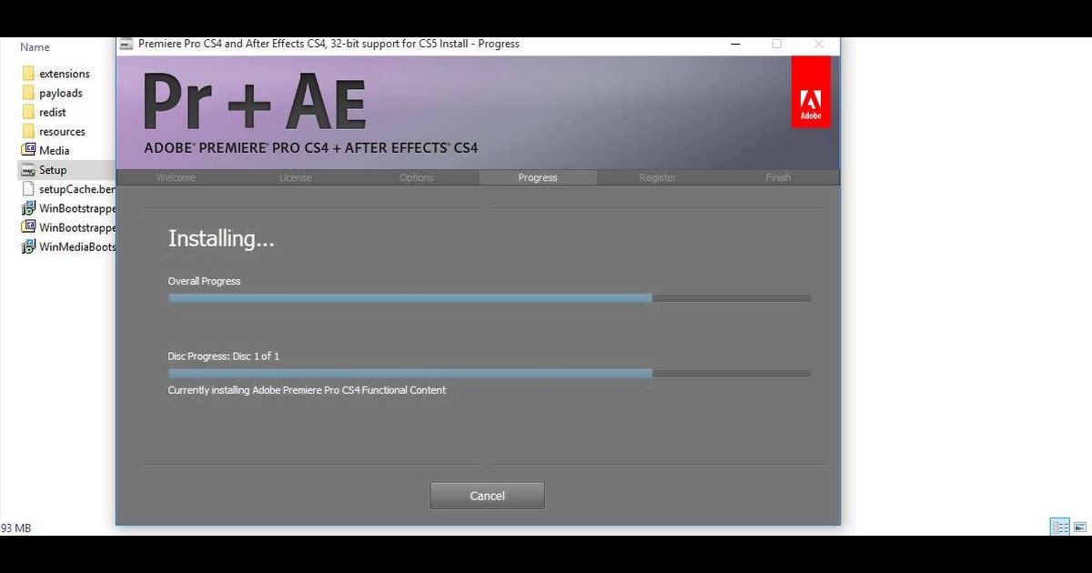Click the Disc Progress: Disc 1 of 1 label
The width and height of the screenshot is (1092, 573).
point(224,356)
